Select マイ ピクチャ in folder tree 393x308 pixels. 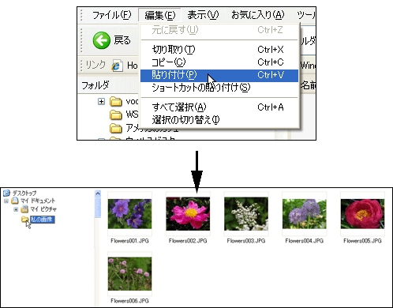click(x=43, y=209)
